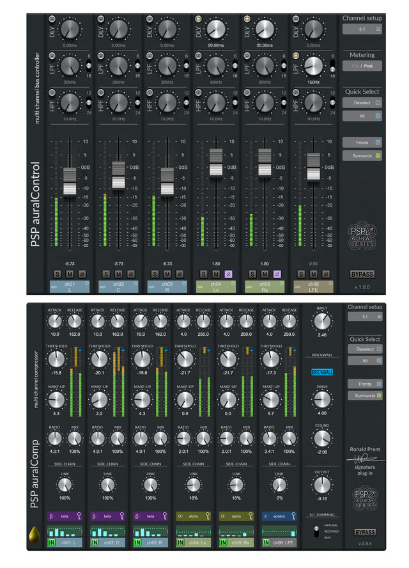The image size is (409, 568).
Task: Click the ch02 C volume fader handle
Action: point(118,175)
